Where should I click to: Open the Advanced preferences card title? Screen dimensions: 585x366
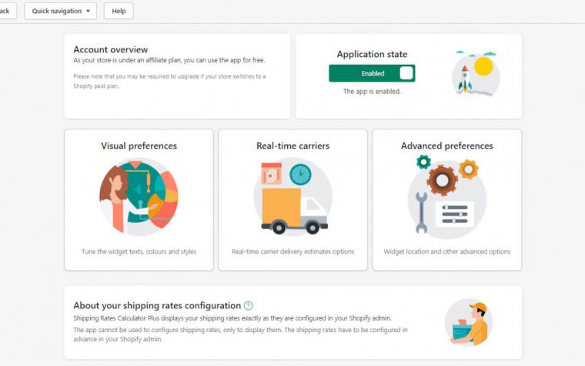[x=447, y=146]
